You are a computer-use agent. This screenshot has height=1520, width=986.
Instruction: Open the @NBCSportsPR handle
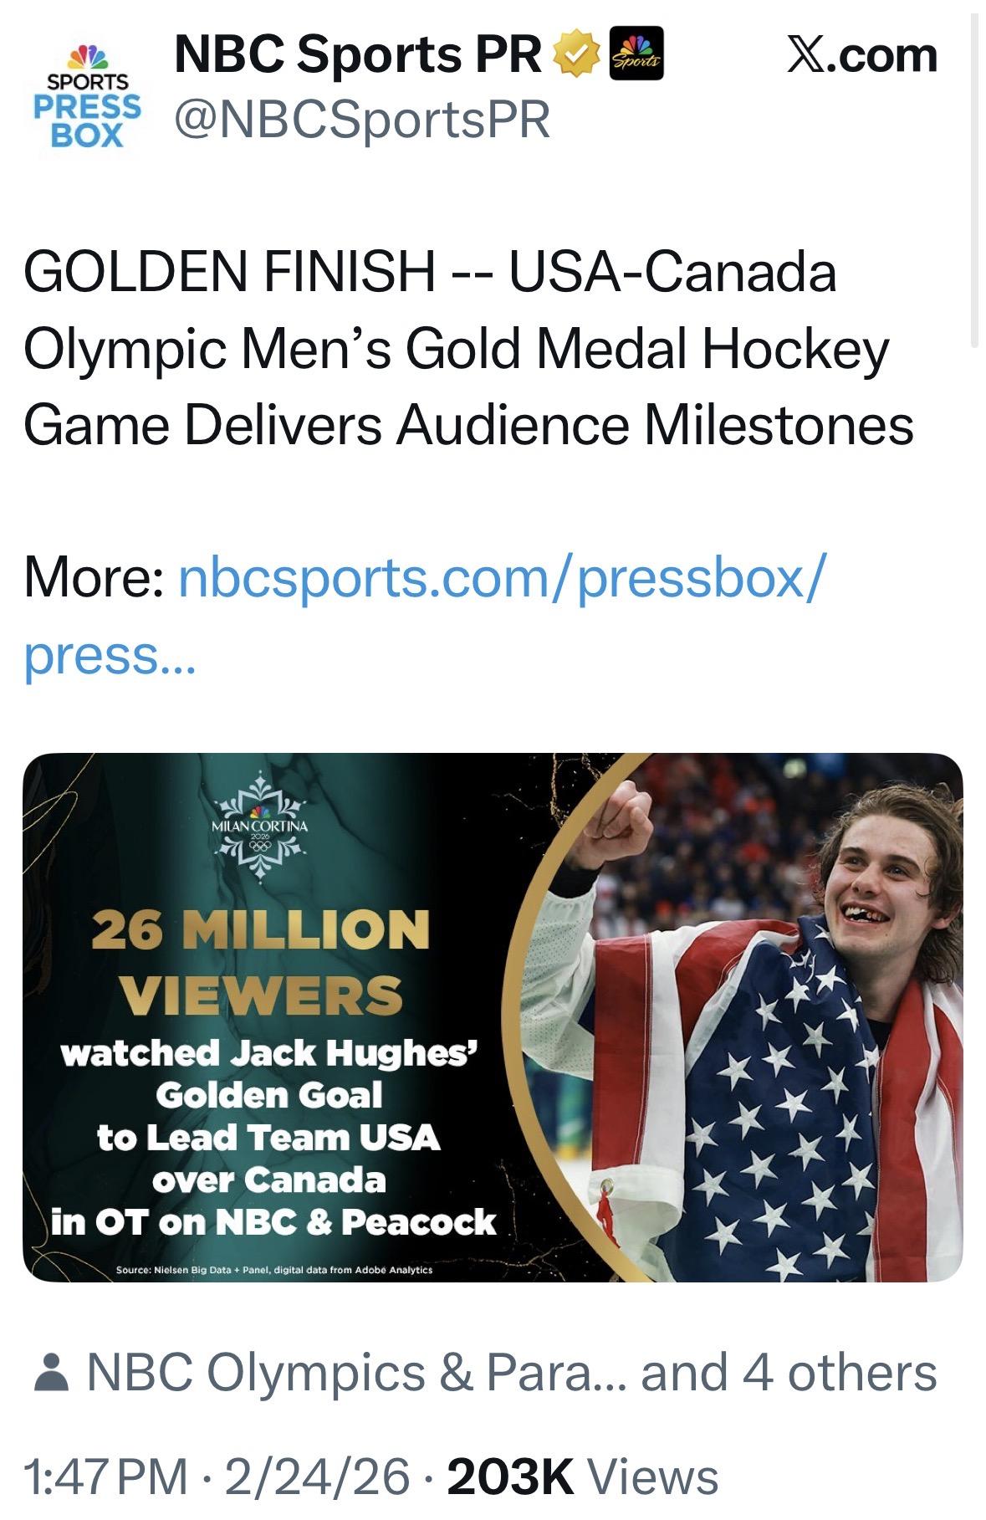[x=362, y=120]
